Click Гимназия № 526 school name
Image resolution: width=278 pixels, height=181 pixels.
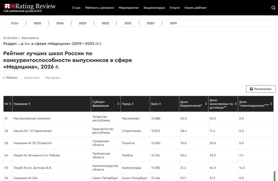coord(25,178)
